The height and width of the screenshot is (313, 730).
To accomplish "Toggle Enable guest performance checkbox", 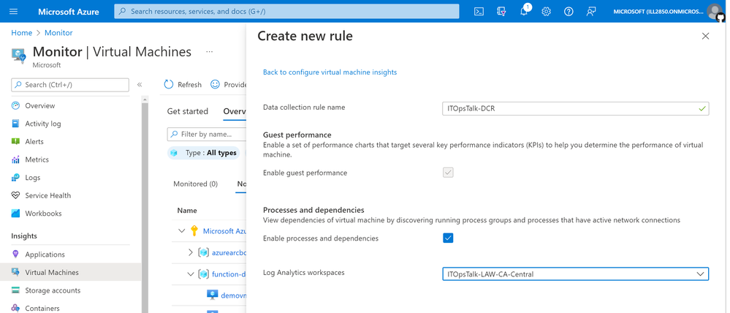I will [448, 173].
